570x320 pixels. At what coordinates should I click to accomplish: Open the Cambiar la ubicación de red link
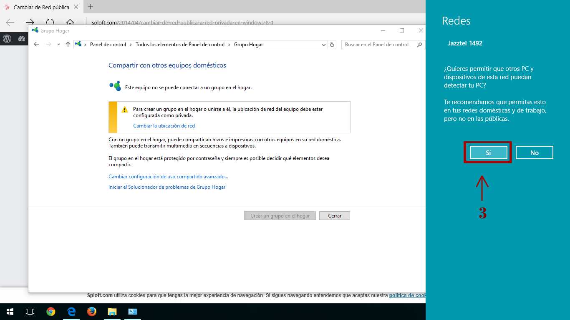click(x=164, y=125)
